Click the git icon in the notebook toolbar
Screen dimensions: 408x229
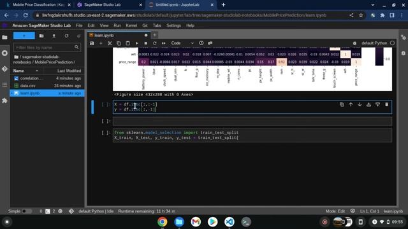[210, 43]
